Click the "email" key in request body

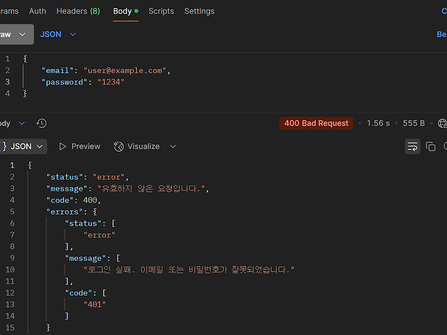[57, 70]
